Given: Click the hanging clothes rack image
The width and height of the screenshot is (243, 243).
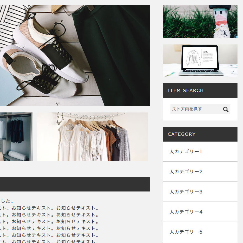Looking at the screenshot, I should pos(92,136).
